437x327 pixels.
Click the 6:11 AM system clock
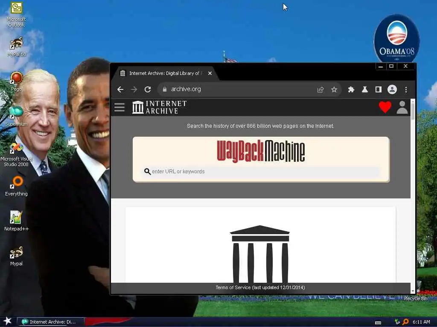pyautogui.click(x=421, y=322)
